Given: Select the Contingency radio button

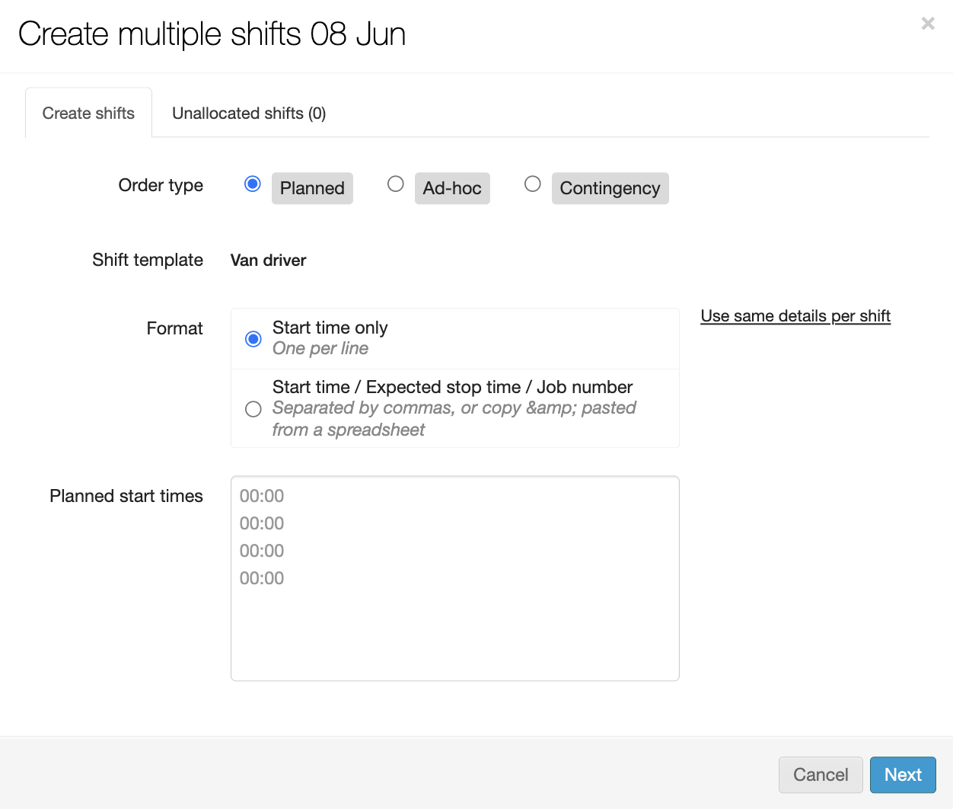Looking at the screenshot, I should click(x=533, y=184).
